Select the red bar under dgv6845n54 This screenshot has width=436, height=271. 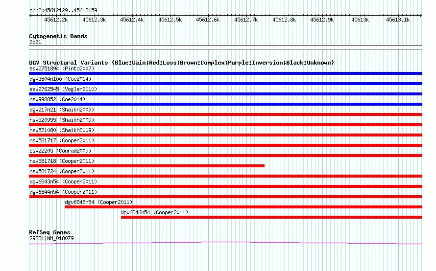coord(243,207)
